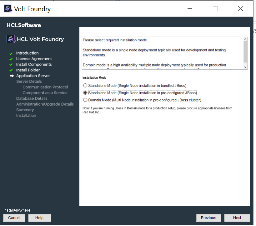Cancel the Volt Foundry installation
256x226 pixels.
click(x=14, y=218)
